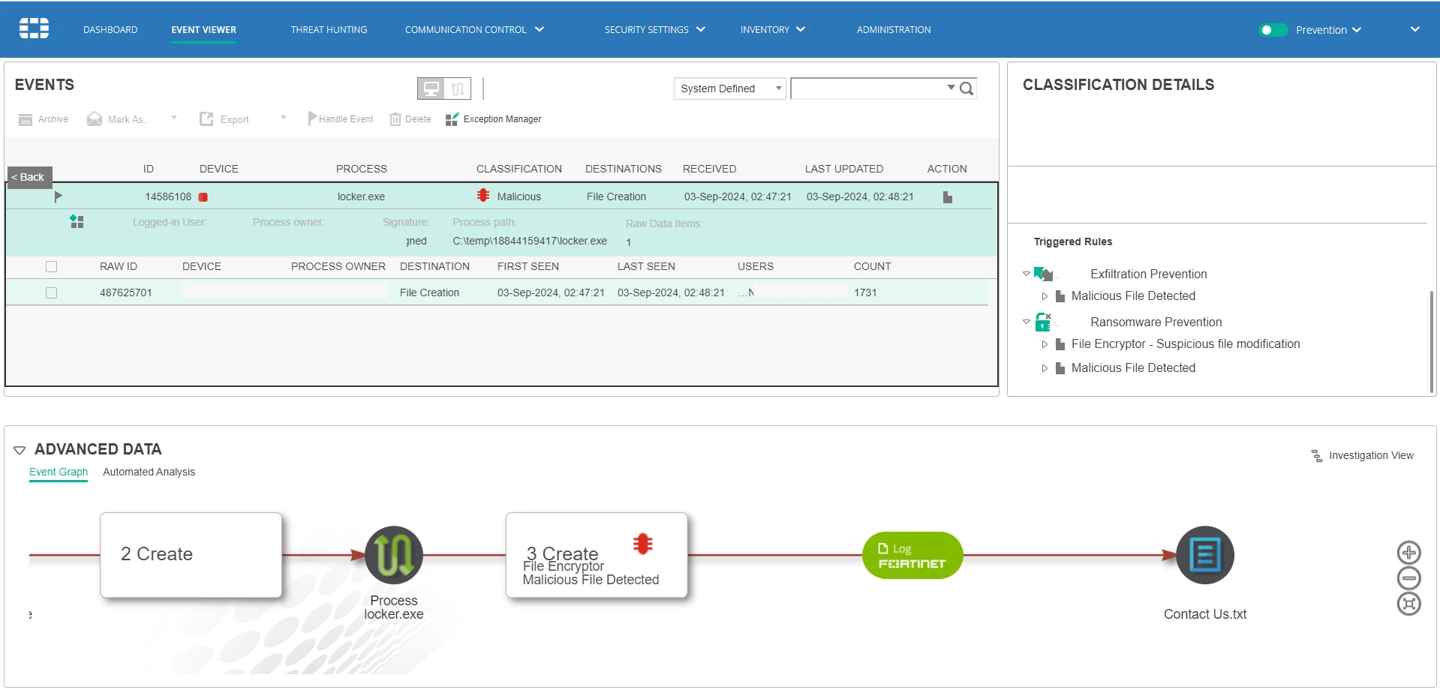Viewport: 1440px width, 690px height.
Task: Check the raw ID 487625701 checkbox
Action: click(51, 292)
